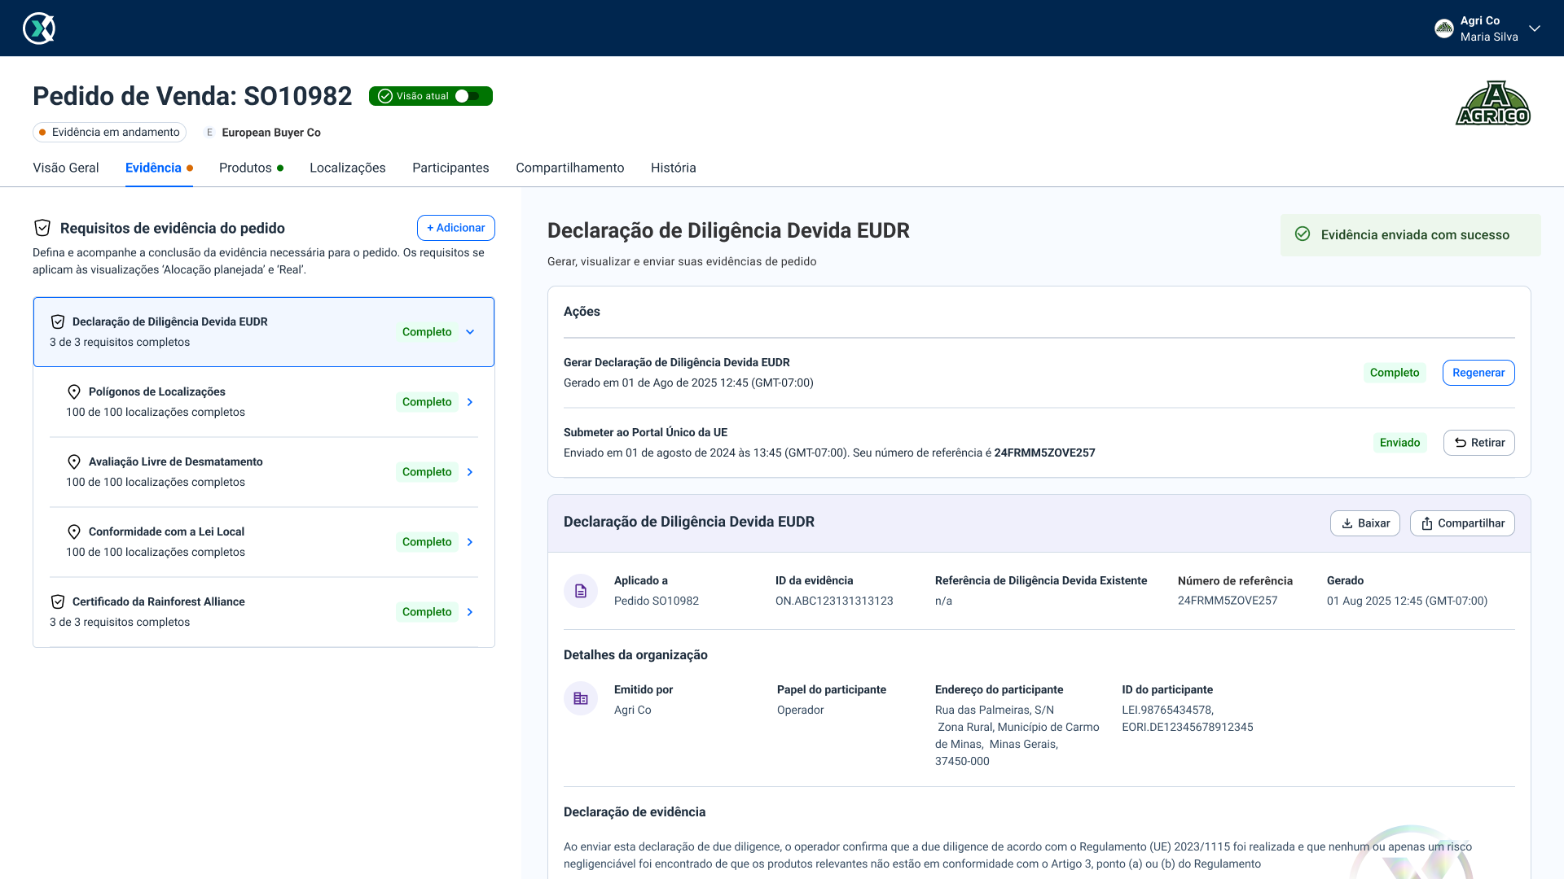Click shield icon of Declaração de Diligência row
The width and height of the screenshot is (1564, 879).
(58, 321)
